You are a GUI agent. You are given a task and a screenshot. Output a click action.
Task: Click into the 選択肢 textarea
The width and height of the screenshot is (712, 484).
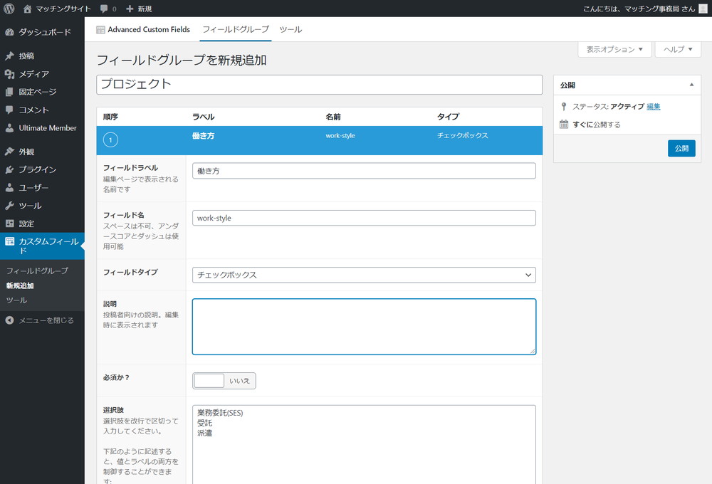coord(364,445)
